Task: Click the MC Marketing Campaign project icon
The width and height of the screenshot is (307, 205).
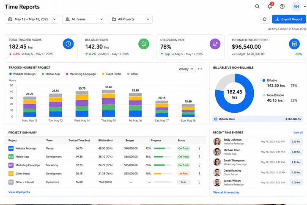Action: pos(11,165)
